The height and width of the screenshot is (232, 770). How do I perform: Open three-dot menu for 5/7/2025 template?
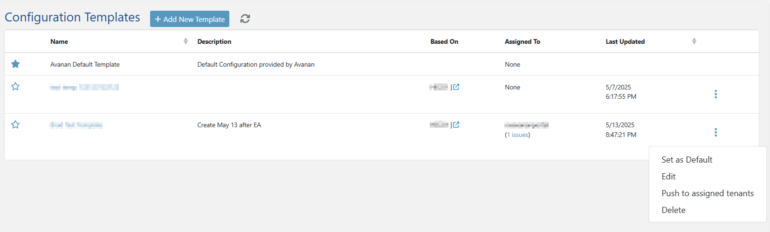(x=715, y=94)
